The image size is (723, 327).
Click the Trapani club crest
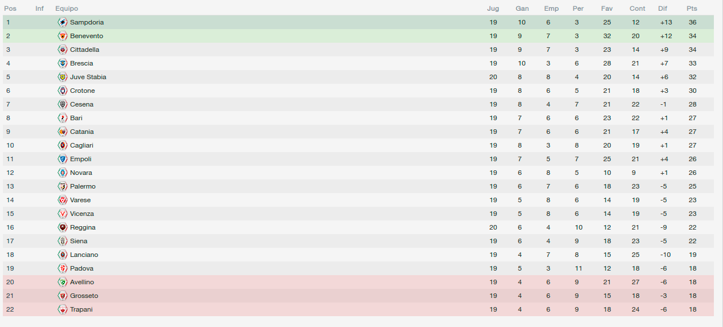coord(63,309)
